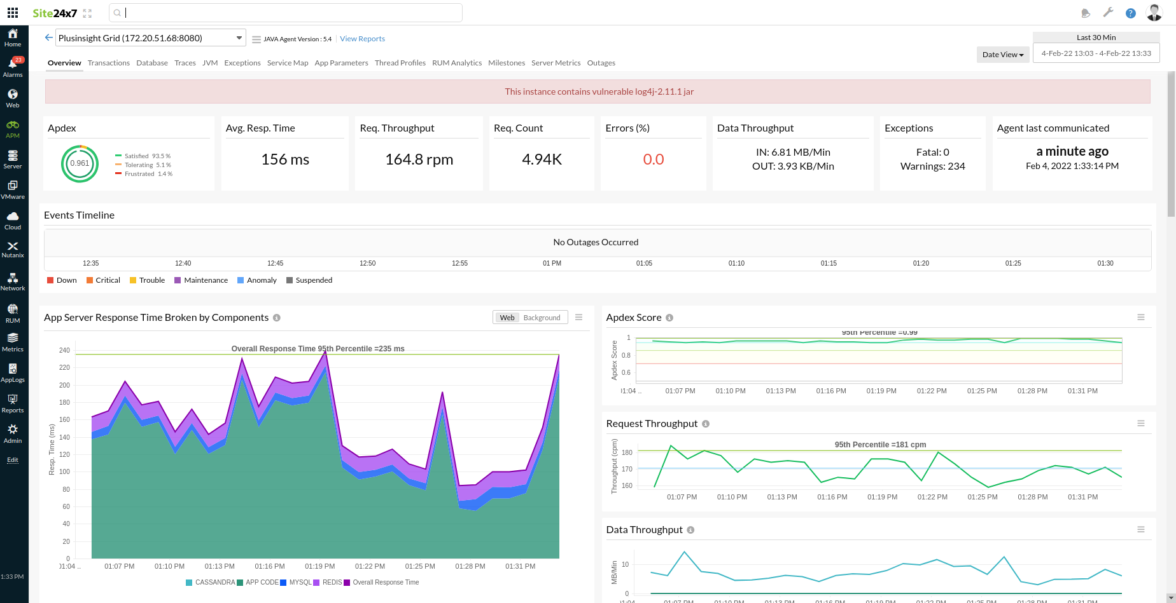Open AppLogs from the sidebar
Image resolution: width=1176 pixels, height=603 pixels.
13,372
